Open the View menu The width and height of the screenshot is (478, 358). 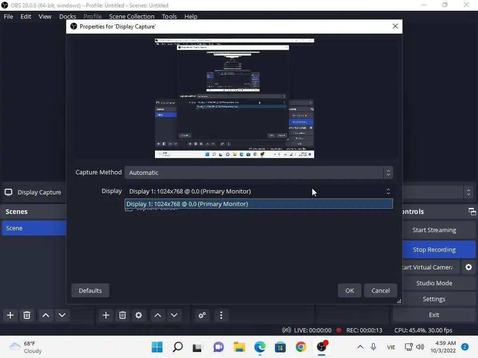tap(45, 16)
